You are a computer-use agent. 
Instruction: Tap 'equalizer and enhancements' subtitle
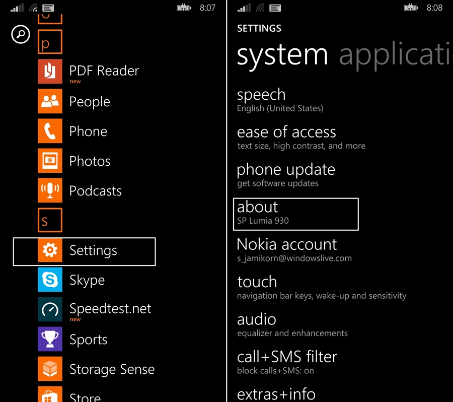coord(292,333)
